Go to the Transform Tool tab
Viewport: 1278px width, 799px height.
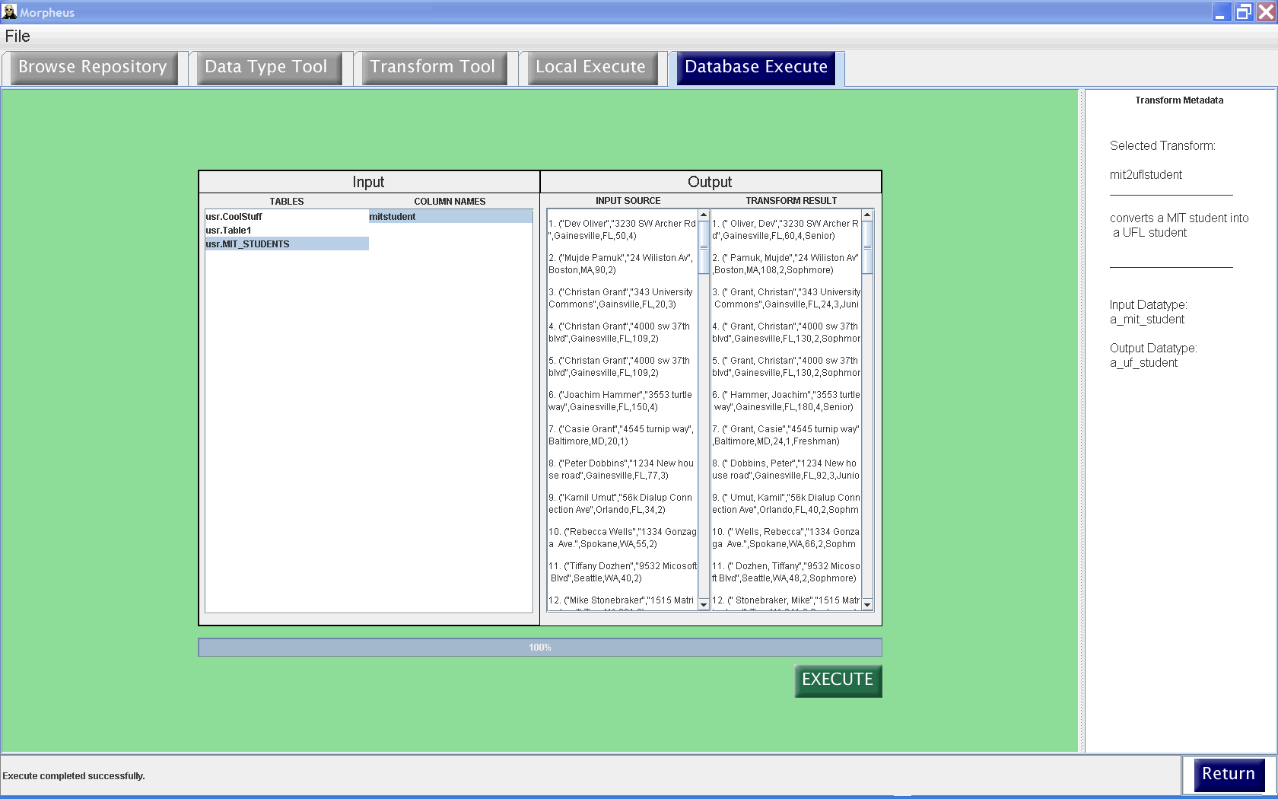(x=432, y=67)
